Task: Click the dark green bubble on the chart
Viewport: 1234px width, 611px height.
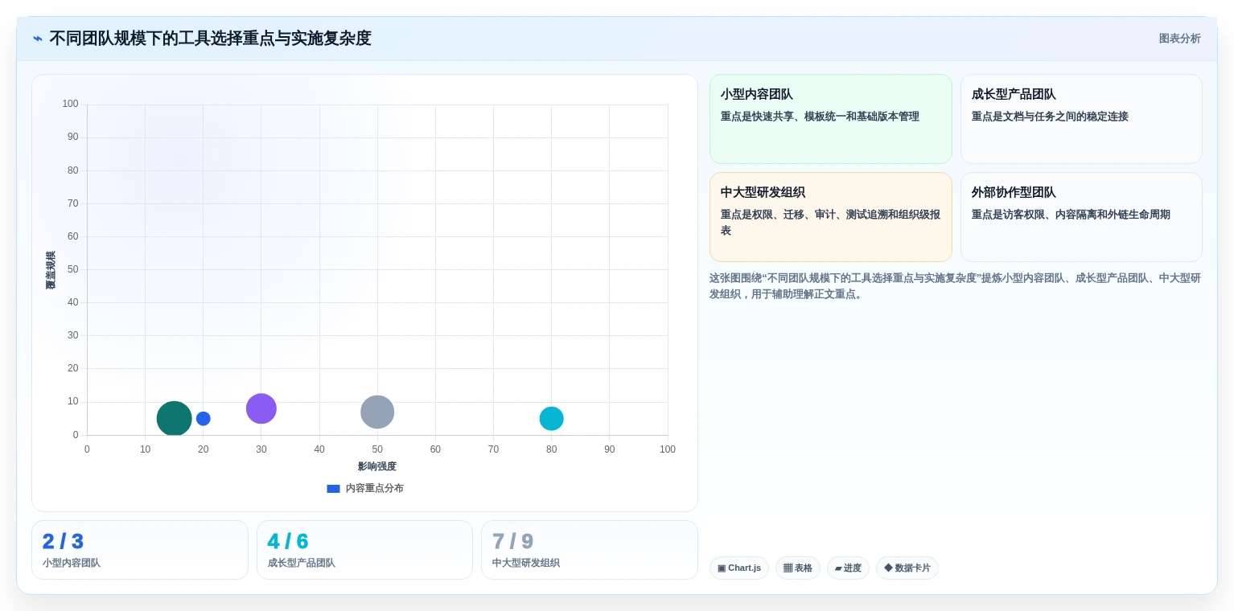Action: pos(174,418)
